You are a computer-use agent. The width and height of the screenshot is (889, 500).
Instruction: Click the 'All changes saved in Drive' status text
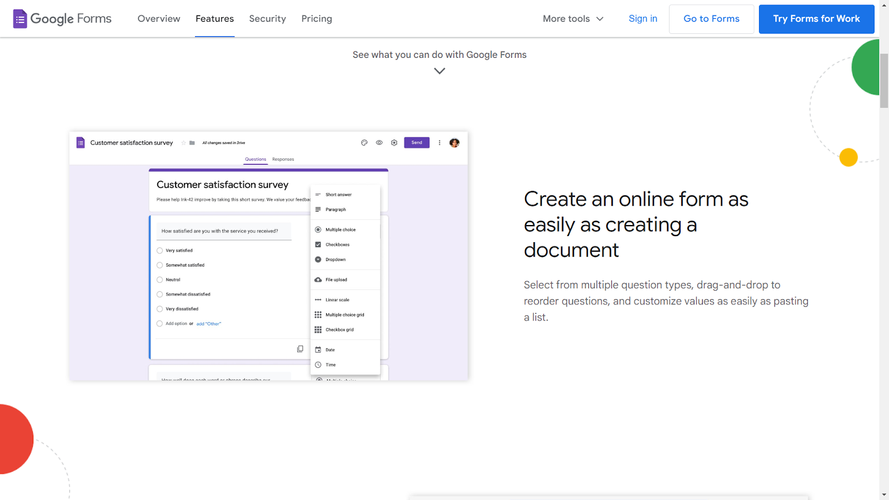(x=224, y=143)
